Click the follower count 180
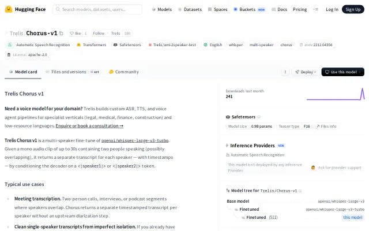 (x=127, y=33)
